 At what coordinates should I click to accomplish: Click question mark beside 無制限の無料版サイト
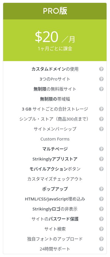coord(101,89)
